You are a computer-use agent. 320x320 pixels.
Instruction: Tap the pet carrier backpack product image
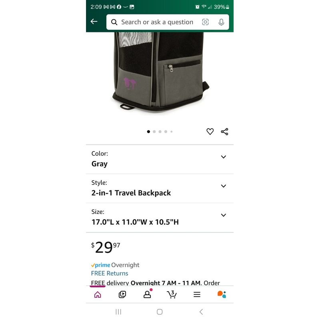[160, 72]
